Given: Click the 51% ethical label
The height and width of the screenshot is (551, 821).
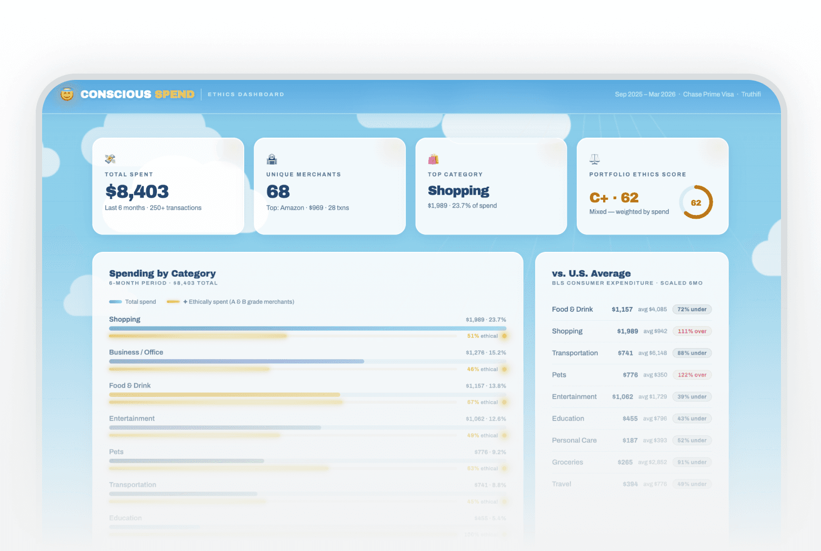Looking at the screenshot, I should [x=482, y=336].
